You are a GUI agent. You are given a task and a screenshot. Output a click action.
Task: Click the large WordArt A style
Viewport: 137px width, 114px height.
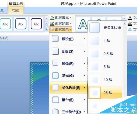coord(83,24)
